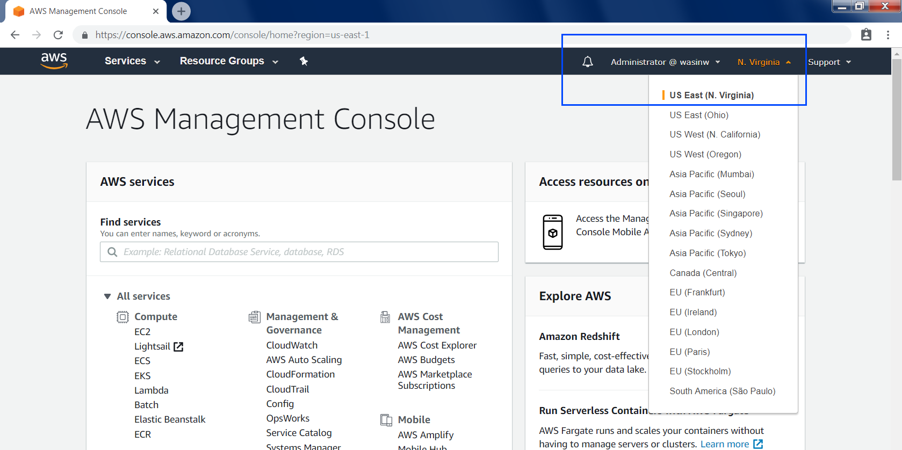Click the browser profile icon
Image resolution: width=902 pixels, height=450 pixels.
click(x=866, y=35)
